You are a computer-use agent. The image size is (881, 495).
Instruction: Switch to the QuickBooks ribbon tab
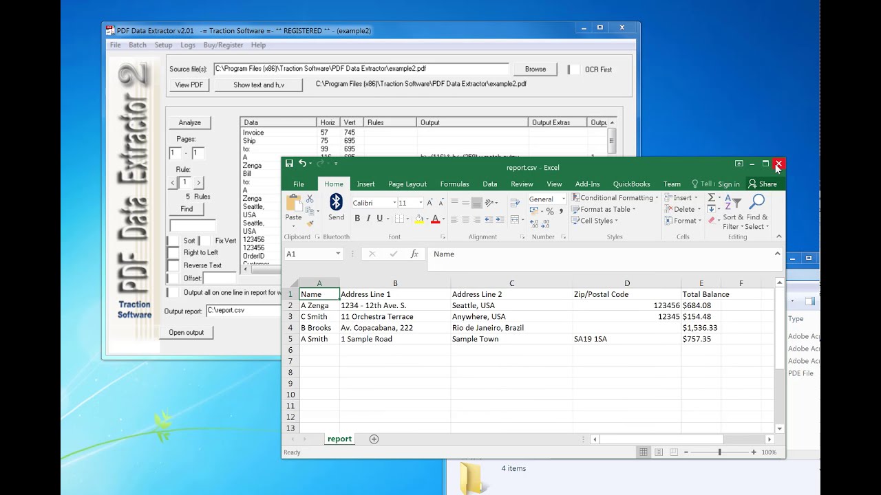[x=631, y=184]
